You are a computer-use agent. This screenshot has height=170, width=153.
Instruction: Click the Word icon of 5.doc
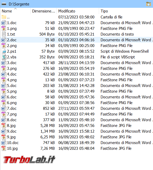(4, 86)
